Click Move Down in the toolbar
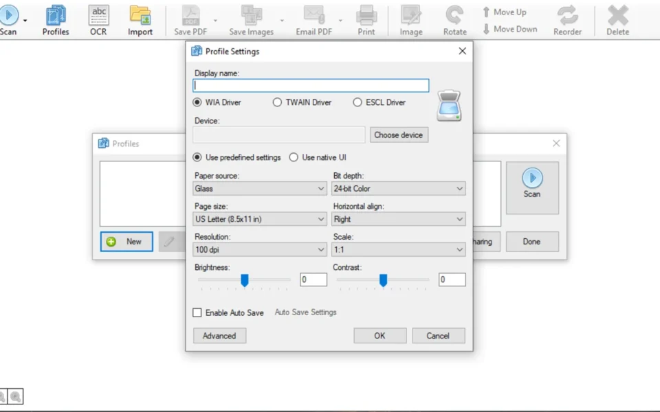The height and width of the screenshot is (412, 660). tap(509, 29)
